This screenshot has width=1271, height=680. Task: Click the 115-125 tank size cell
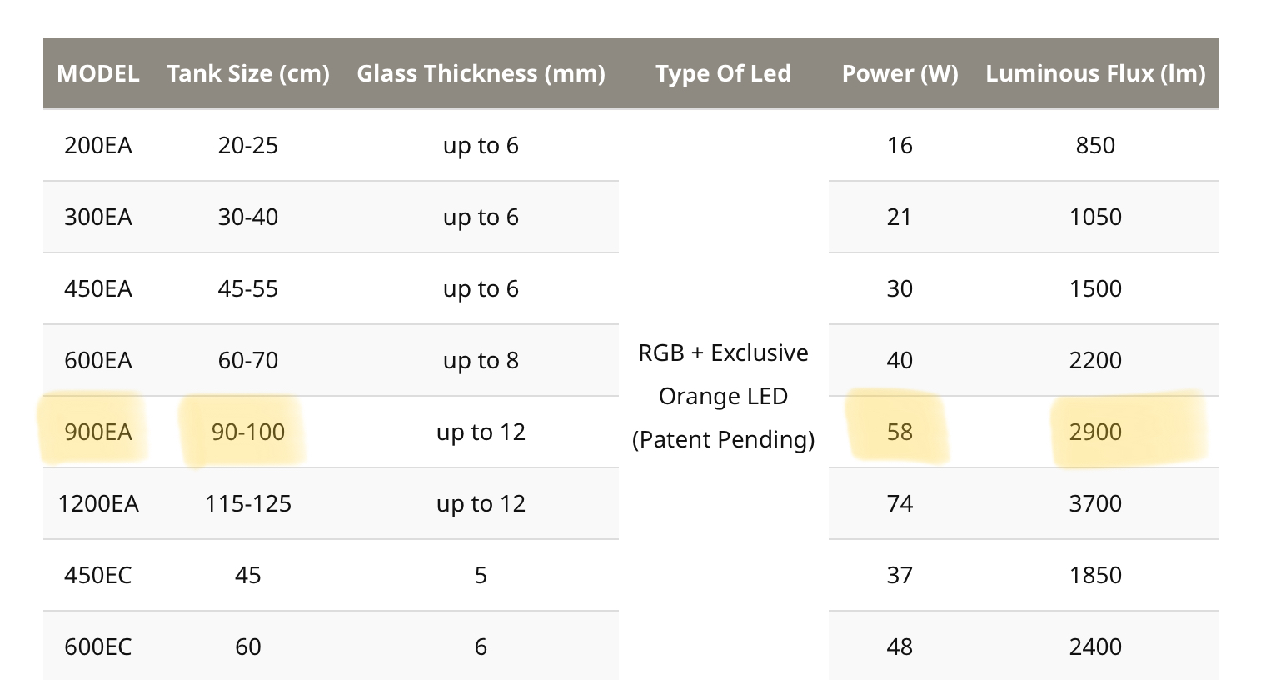tap(248, 503)
